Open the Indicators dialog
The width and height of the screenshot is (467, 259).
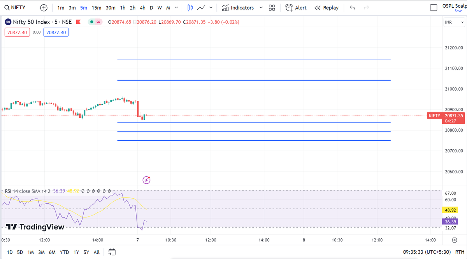(238, 8)
